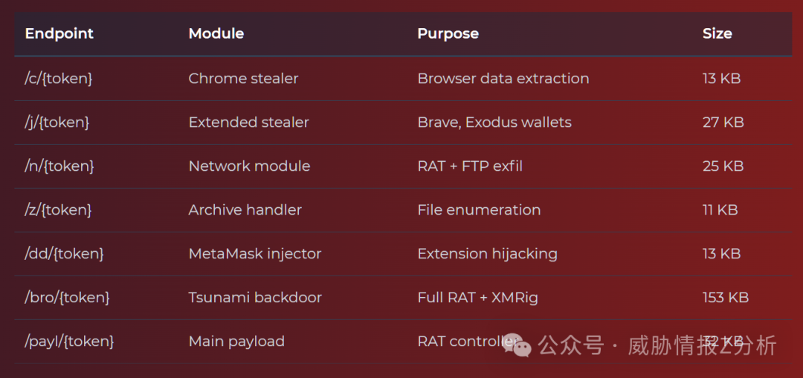Image resolution: width=803 pixels, height=378 pixels.
Task: Click the Purpose column header
Action: tap(448, 33)
